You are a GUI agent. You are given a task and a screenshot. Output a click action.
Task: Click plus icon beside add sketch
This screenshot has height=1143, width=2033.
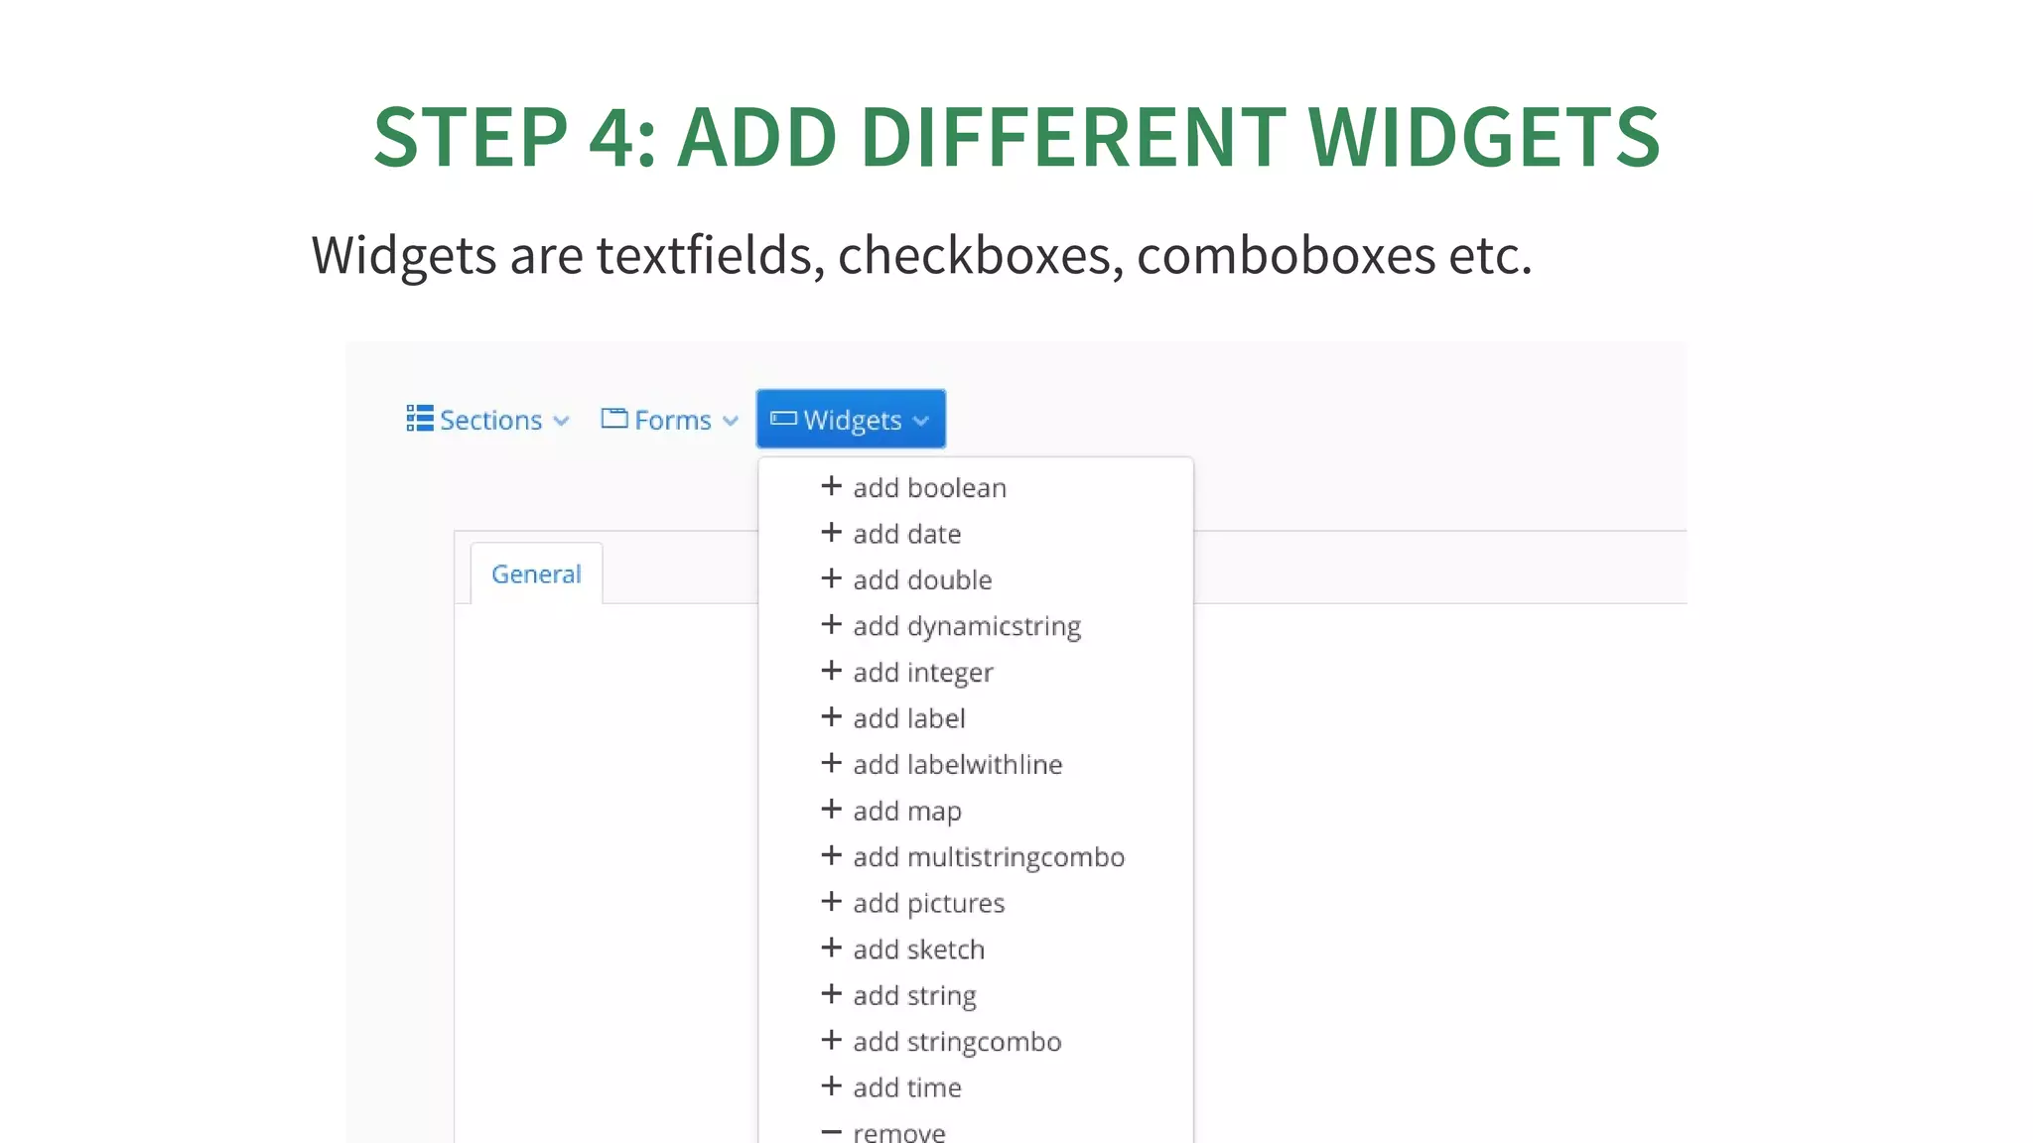coord(832,948)
